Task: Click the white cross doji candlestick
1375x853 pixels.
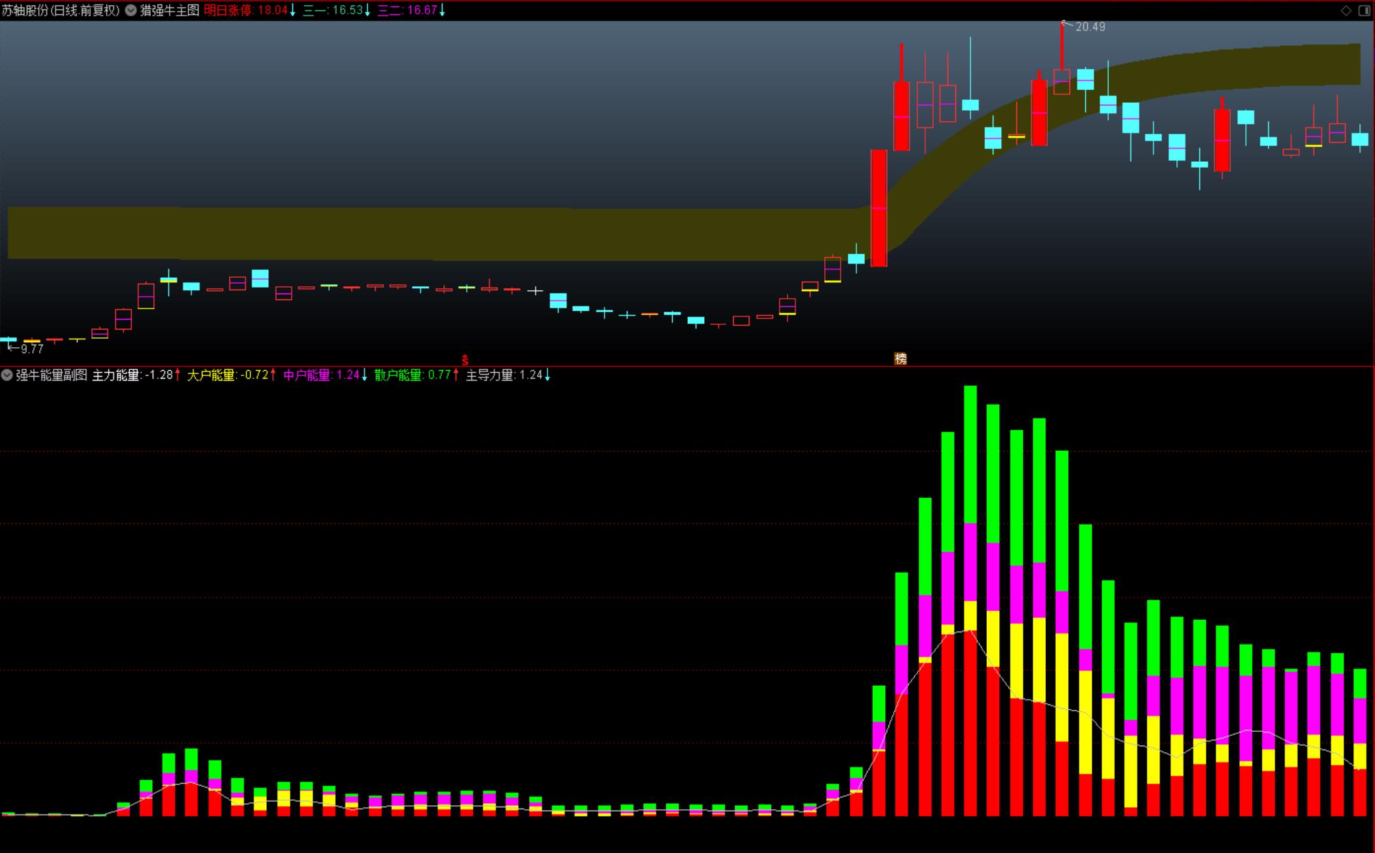Action: tap(535, 290)
